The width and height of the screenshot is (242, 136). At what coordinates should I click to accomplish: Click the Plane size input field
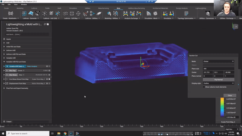[x=219, y=69]
